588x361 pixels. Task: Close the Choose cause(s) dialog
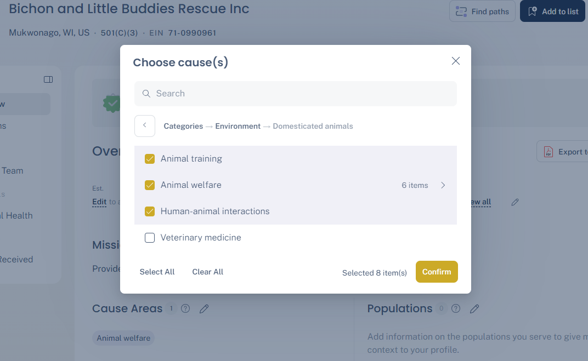(x=455, y=61)
